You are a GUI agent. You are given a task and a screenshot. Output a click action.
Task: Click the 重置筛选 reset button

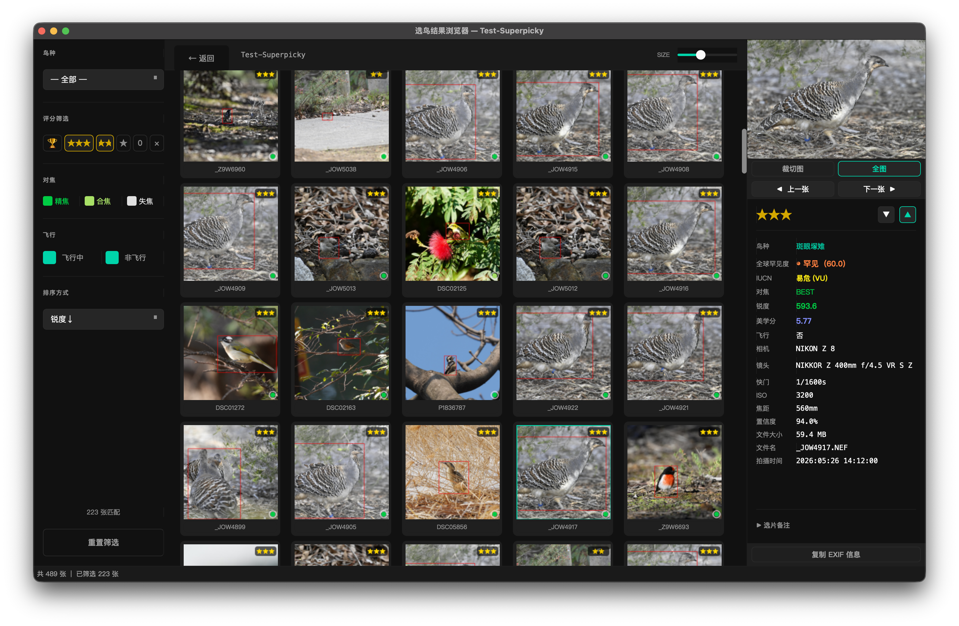pyautogui.click(x=103, y=543)
